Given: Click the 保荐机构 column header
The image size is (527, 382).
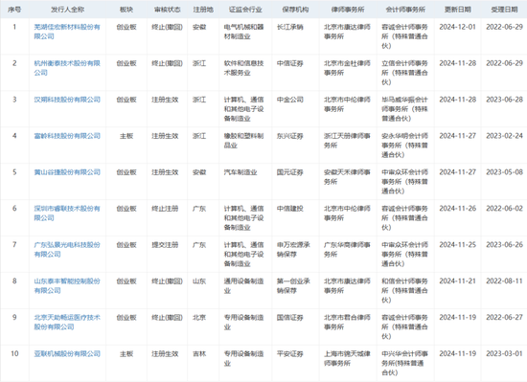Looking at the screenshot, I should click(x=295, y=10).
